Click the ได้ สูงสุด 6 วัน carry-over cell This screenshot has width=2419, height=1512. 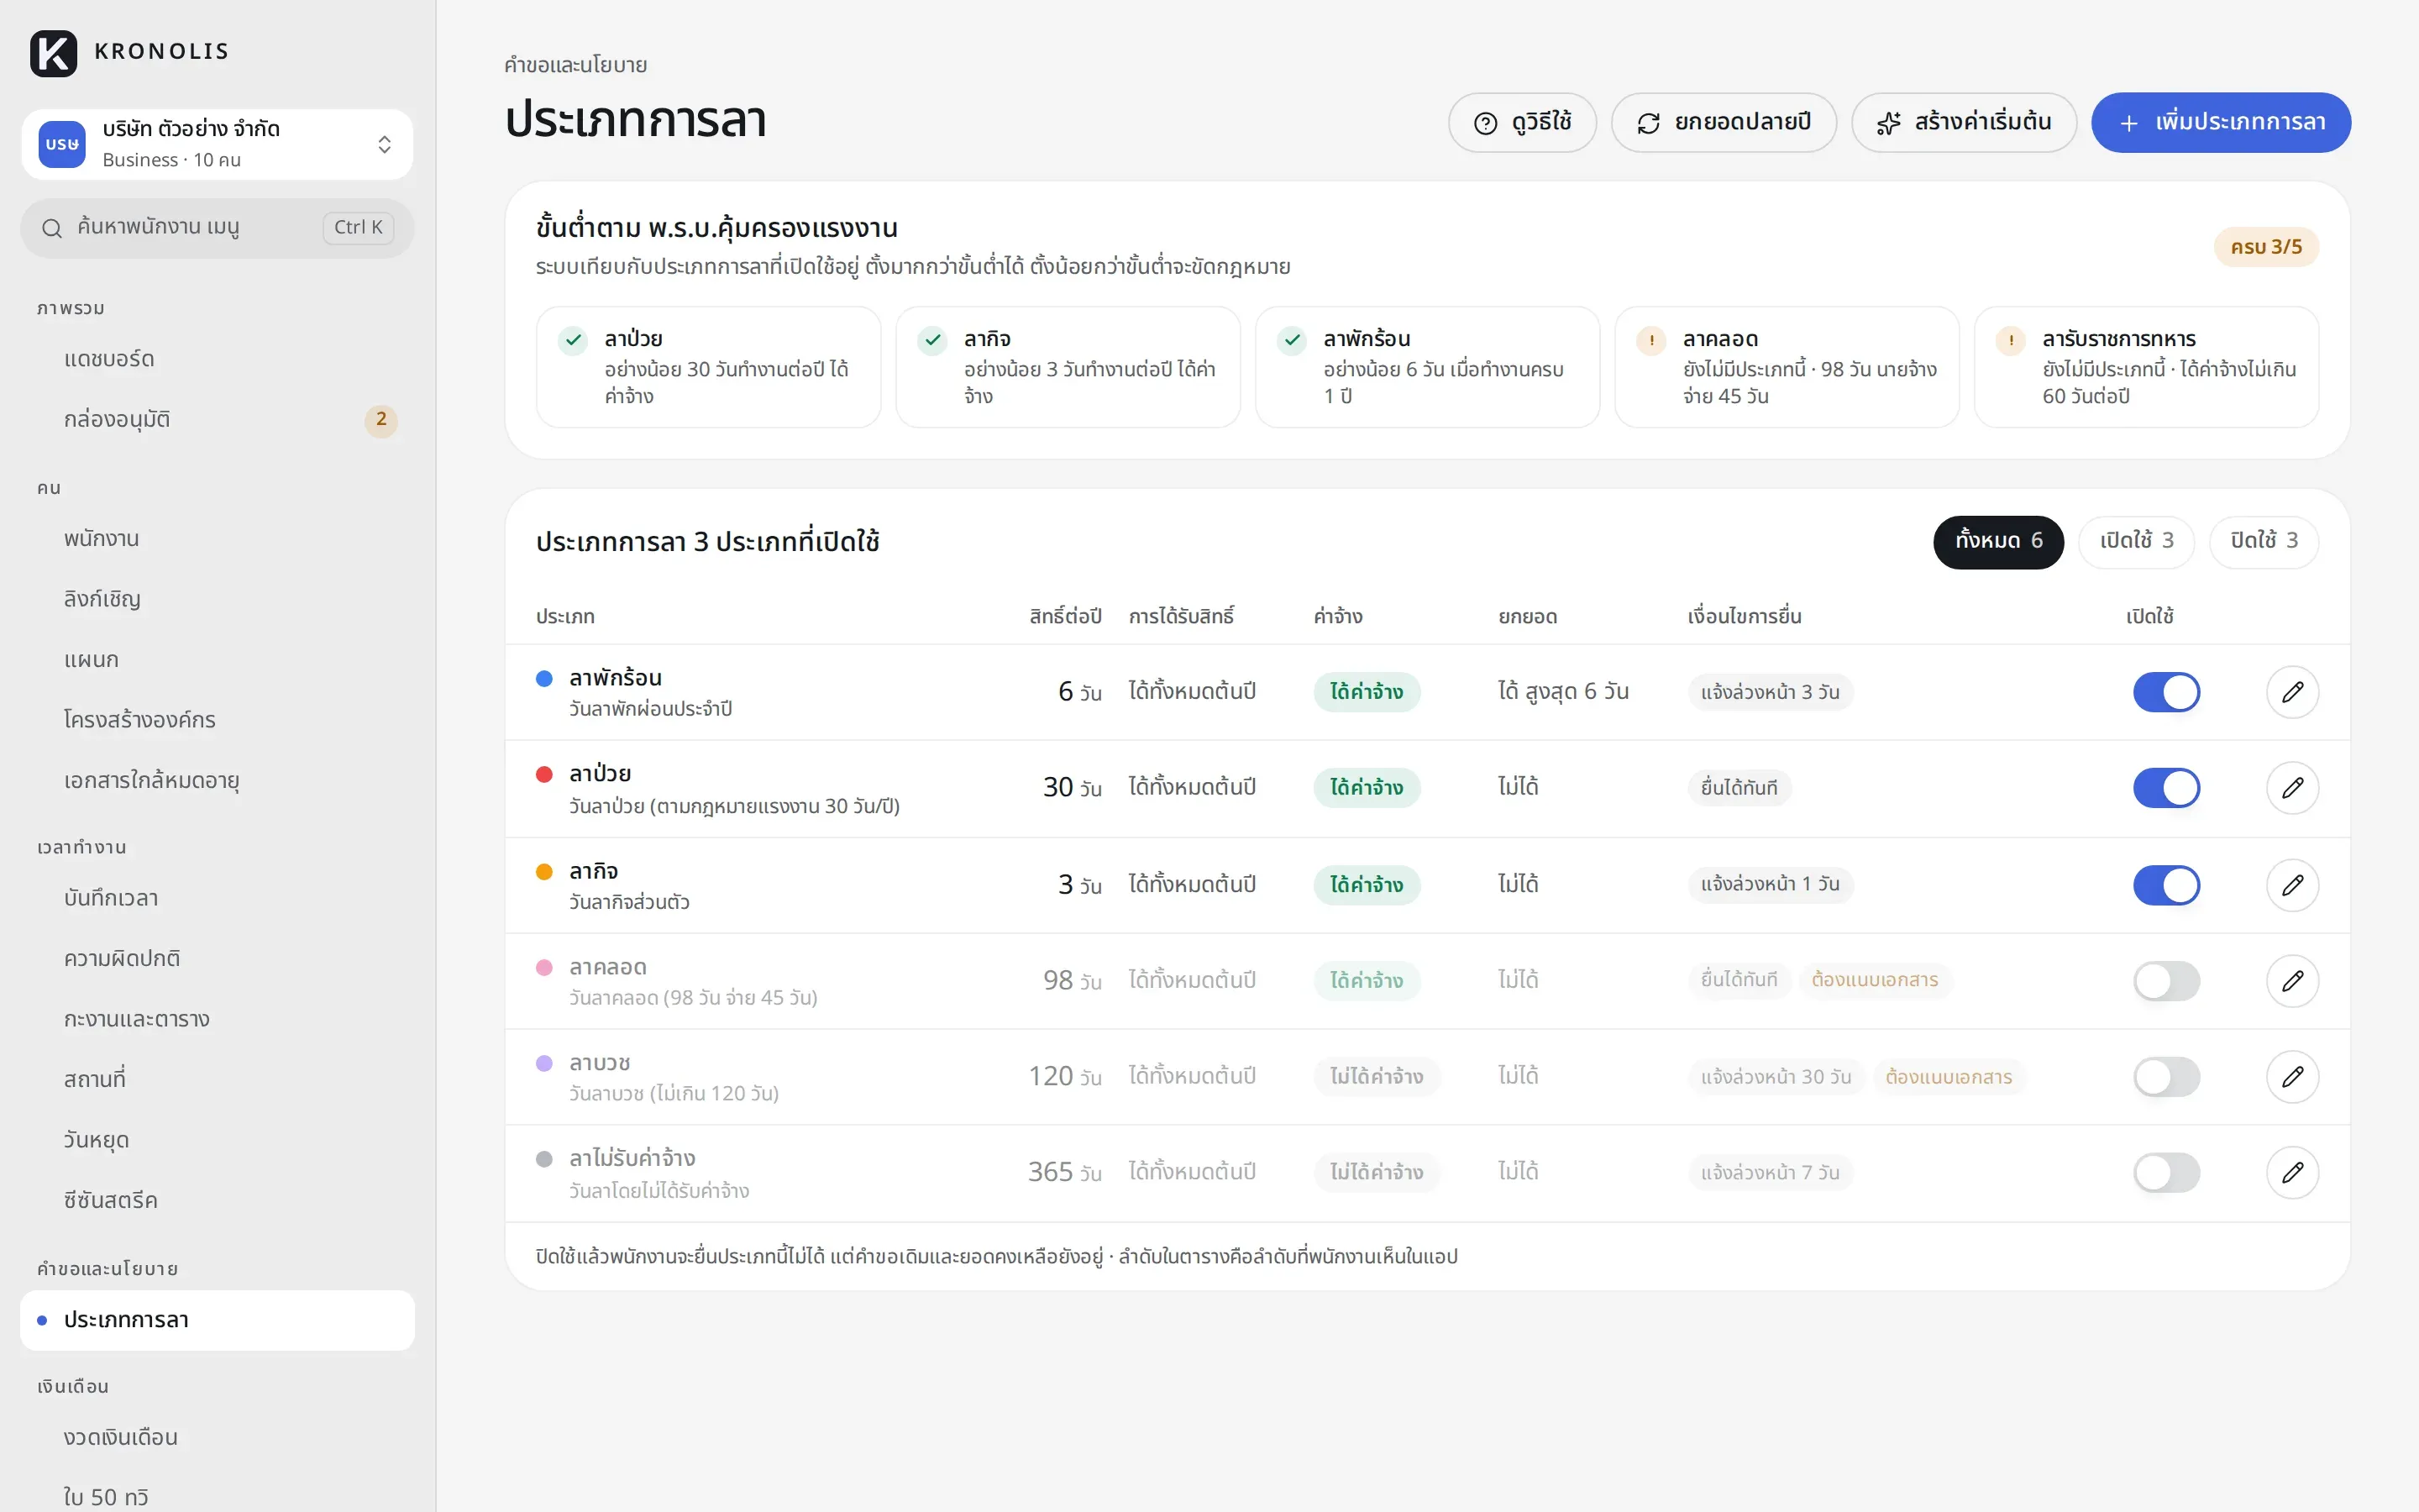(x=1563, y=691)
